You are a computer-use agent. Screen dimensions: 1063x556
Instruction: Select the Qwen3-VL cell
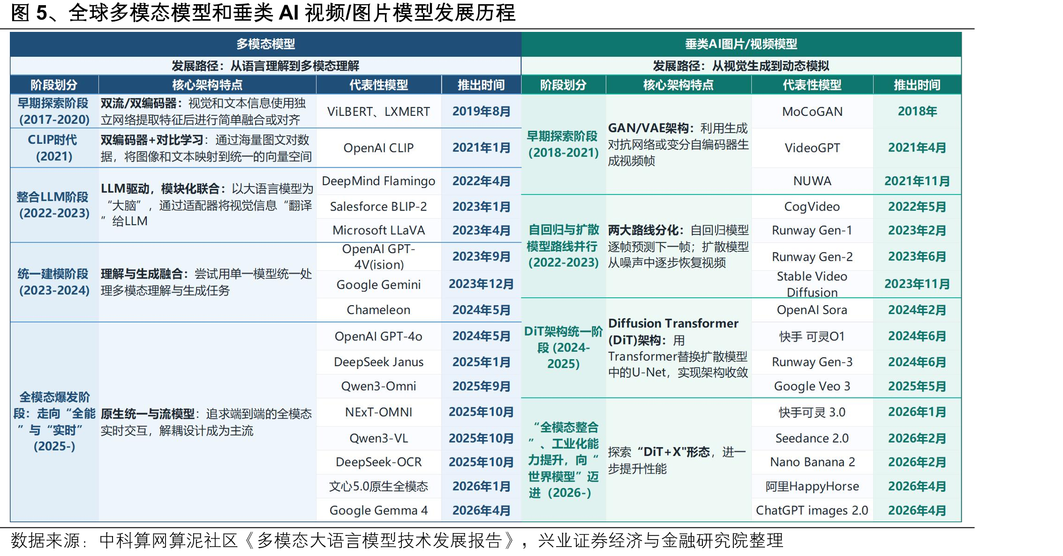[378, 438]
